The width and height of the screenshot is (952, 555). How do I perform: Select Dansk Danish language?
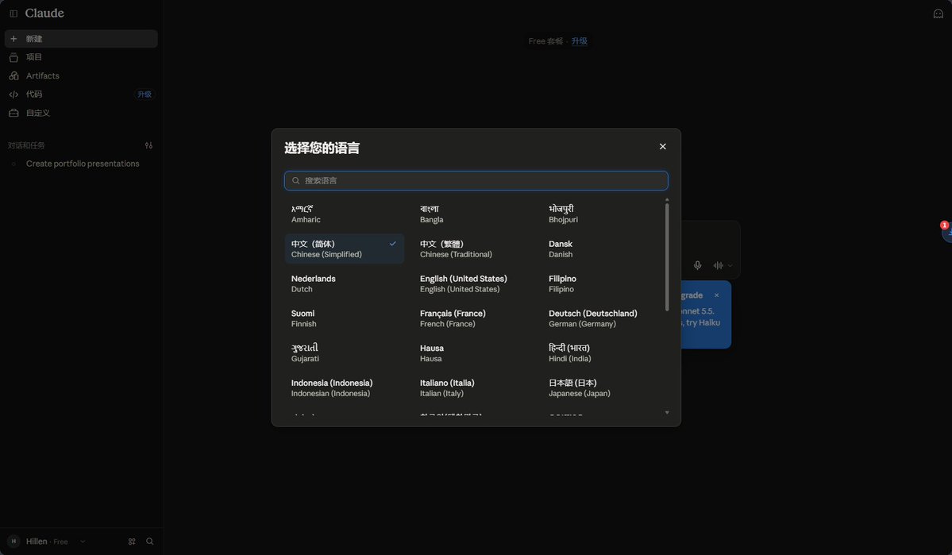click(x=602, y=249)
